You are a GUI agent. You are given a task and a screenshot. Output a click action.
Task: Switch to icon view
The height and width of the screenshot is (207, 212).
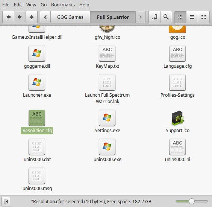180,17
